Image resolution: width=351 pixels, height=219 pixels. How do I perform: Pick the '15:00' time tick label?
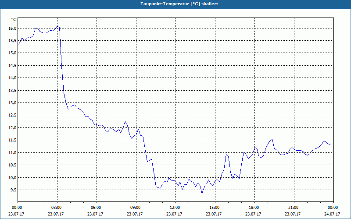pos(215,208)
